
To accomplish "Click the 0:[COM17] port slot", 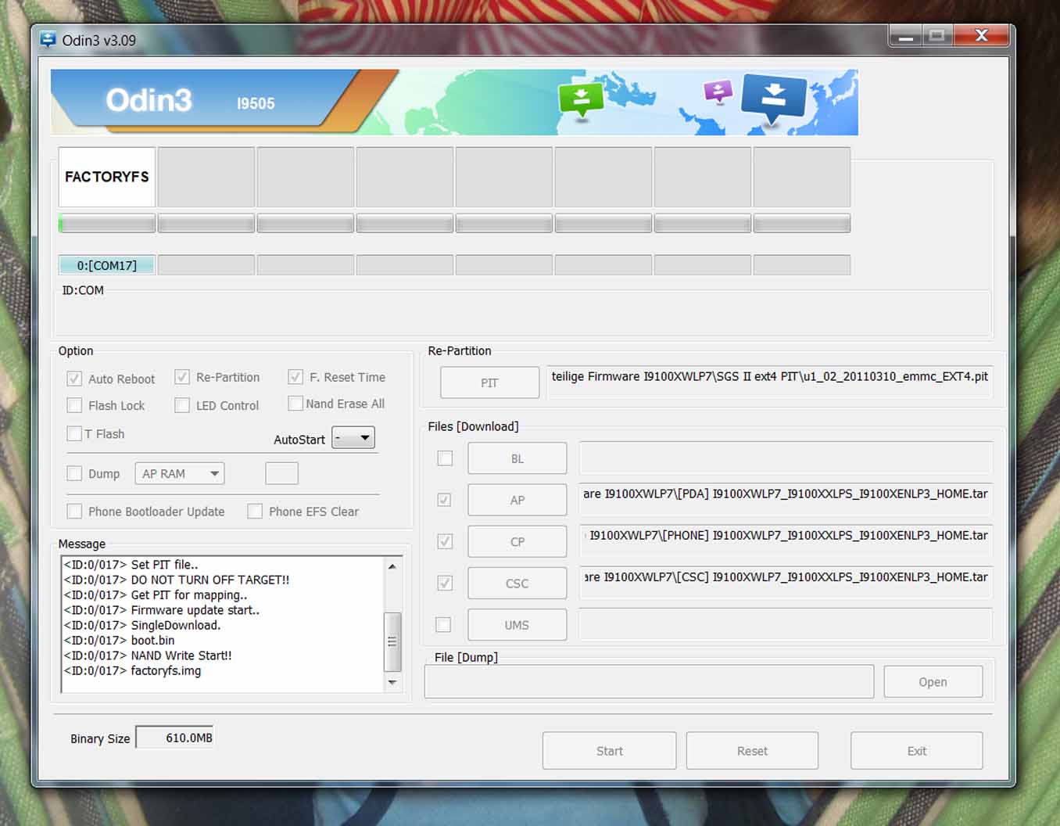I will [107, 265].
